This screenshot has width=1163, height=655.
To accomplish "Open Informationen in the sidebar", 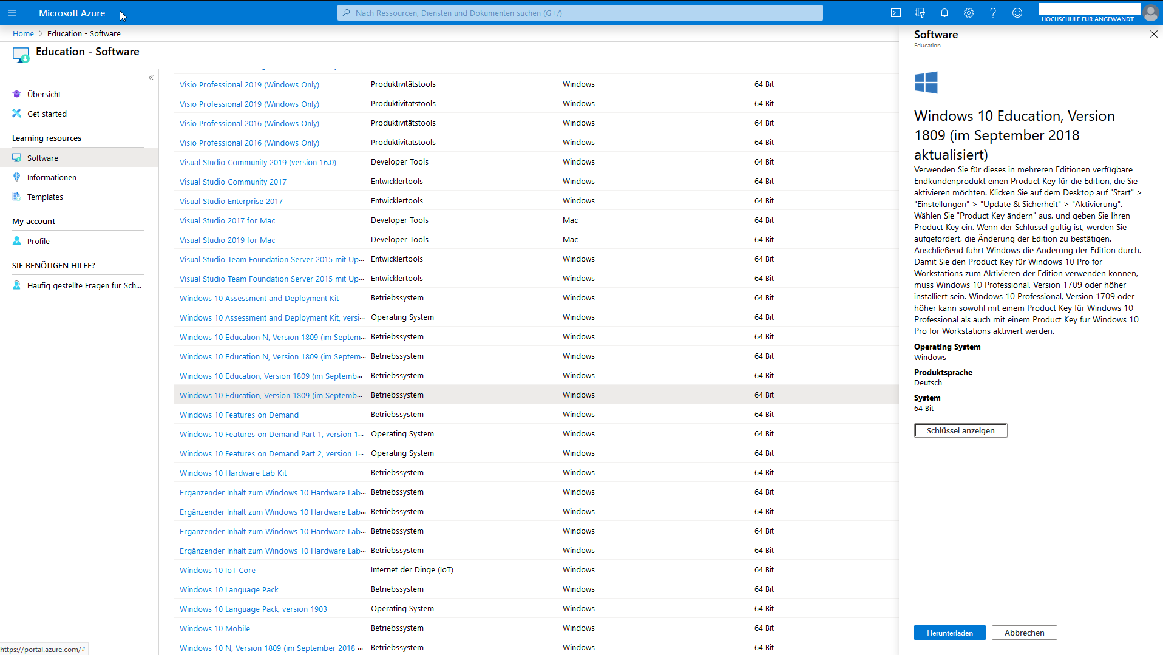I will click(x=52, y=177).
